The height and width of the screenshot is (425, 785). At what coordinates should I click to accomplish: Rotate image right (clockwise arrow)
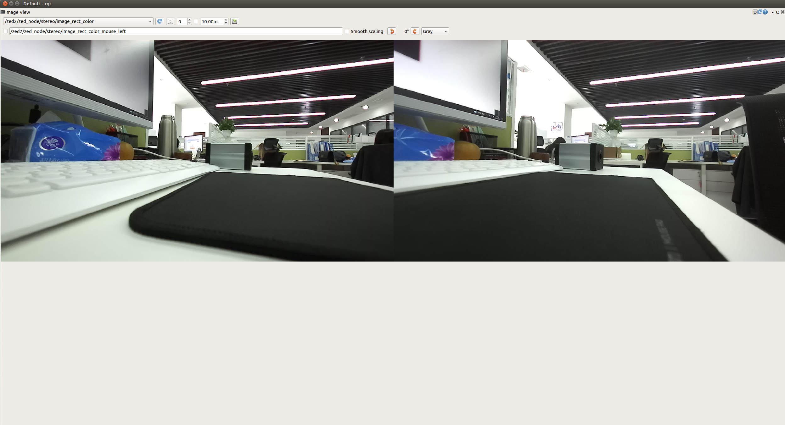coord(415,31)
